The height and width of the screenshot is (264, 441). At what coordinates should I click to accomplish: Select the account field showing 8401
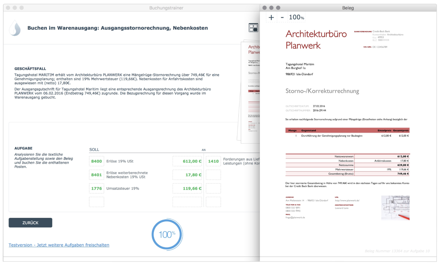point(96,175)
